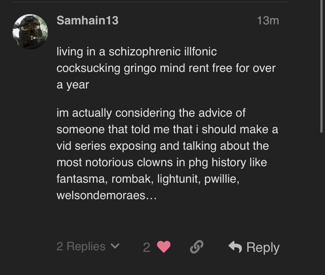Image resolution: width=325 pixels, height=275 pixels.
Task: Click the word "welsondemoraes…" in the post
Action: 106,195
